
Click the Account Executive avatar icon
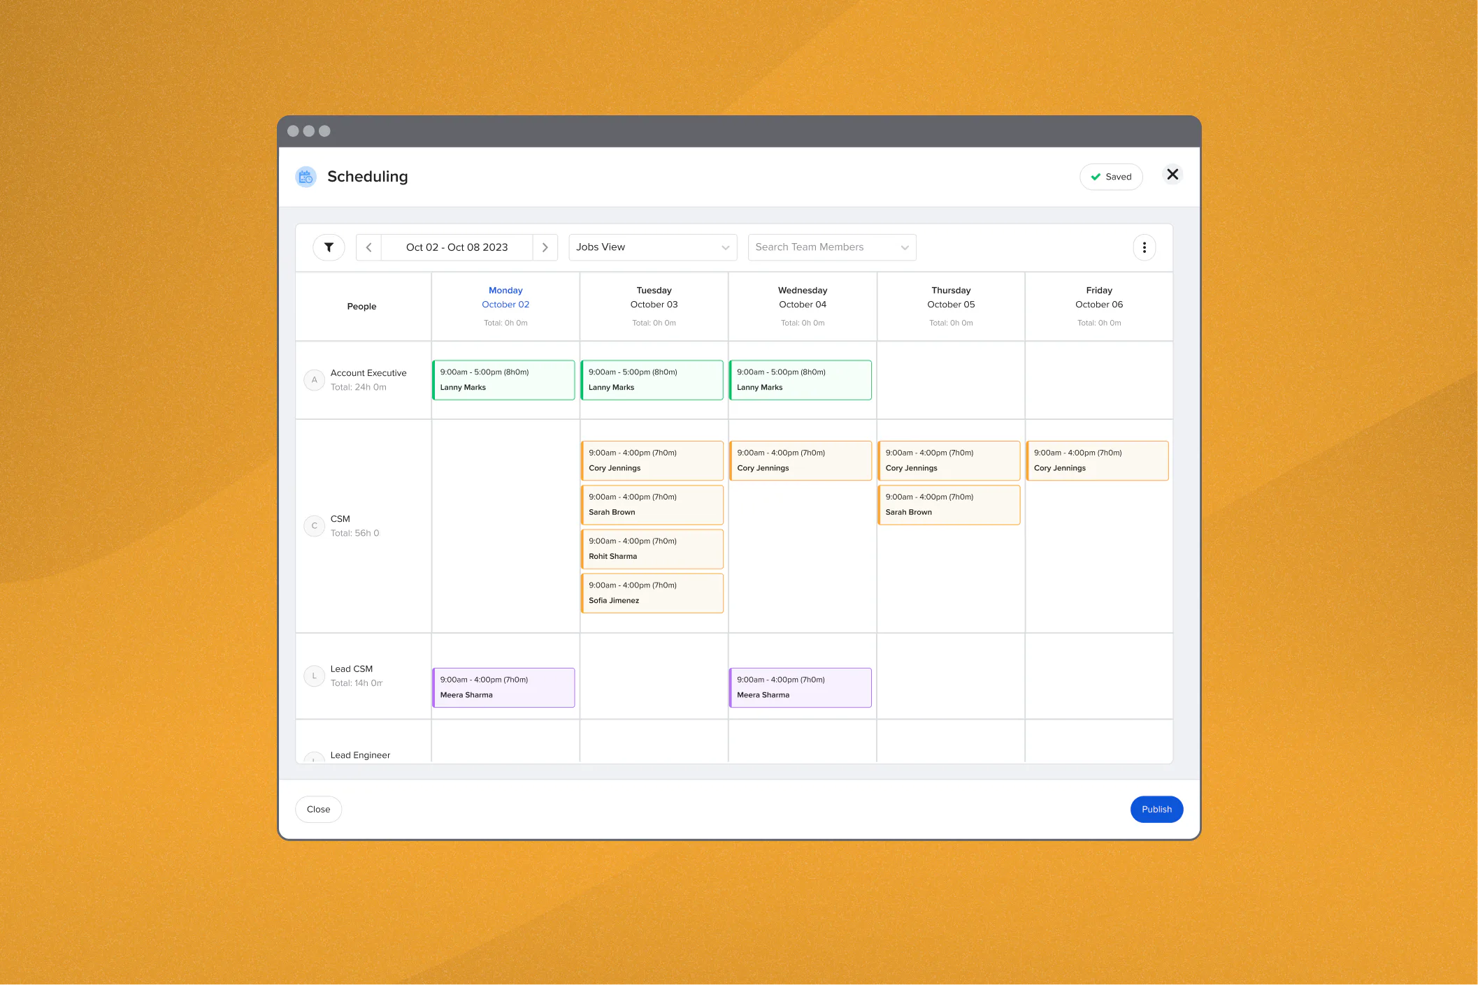[314, 380]
